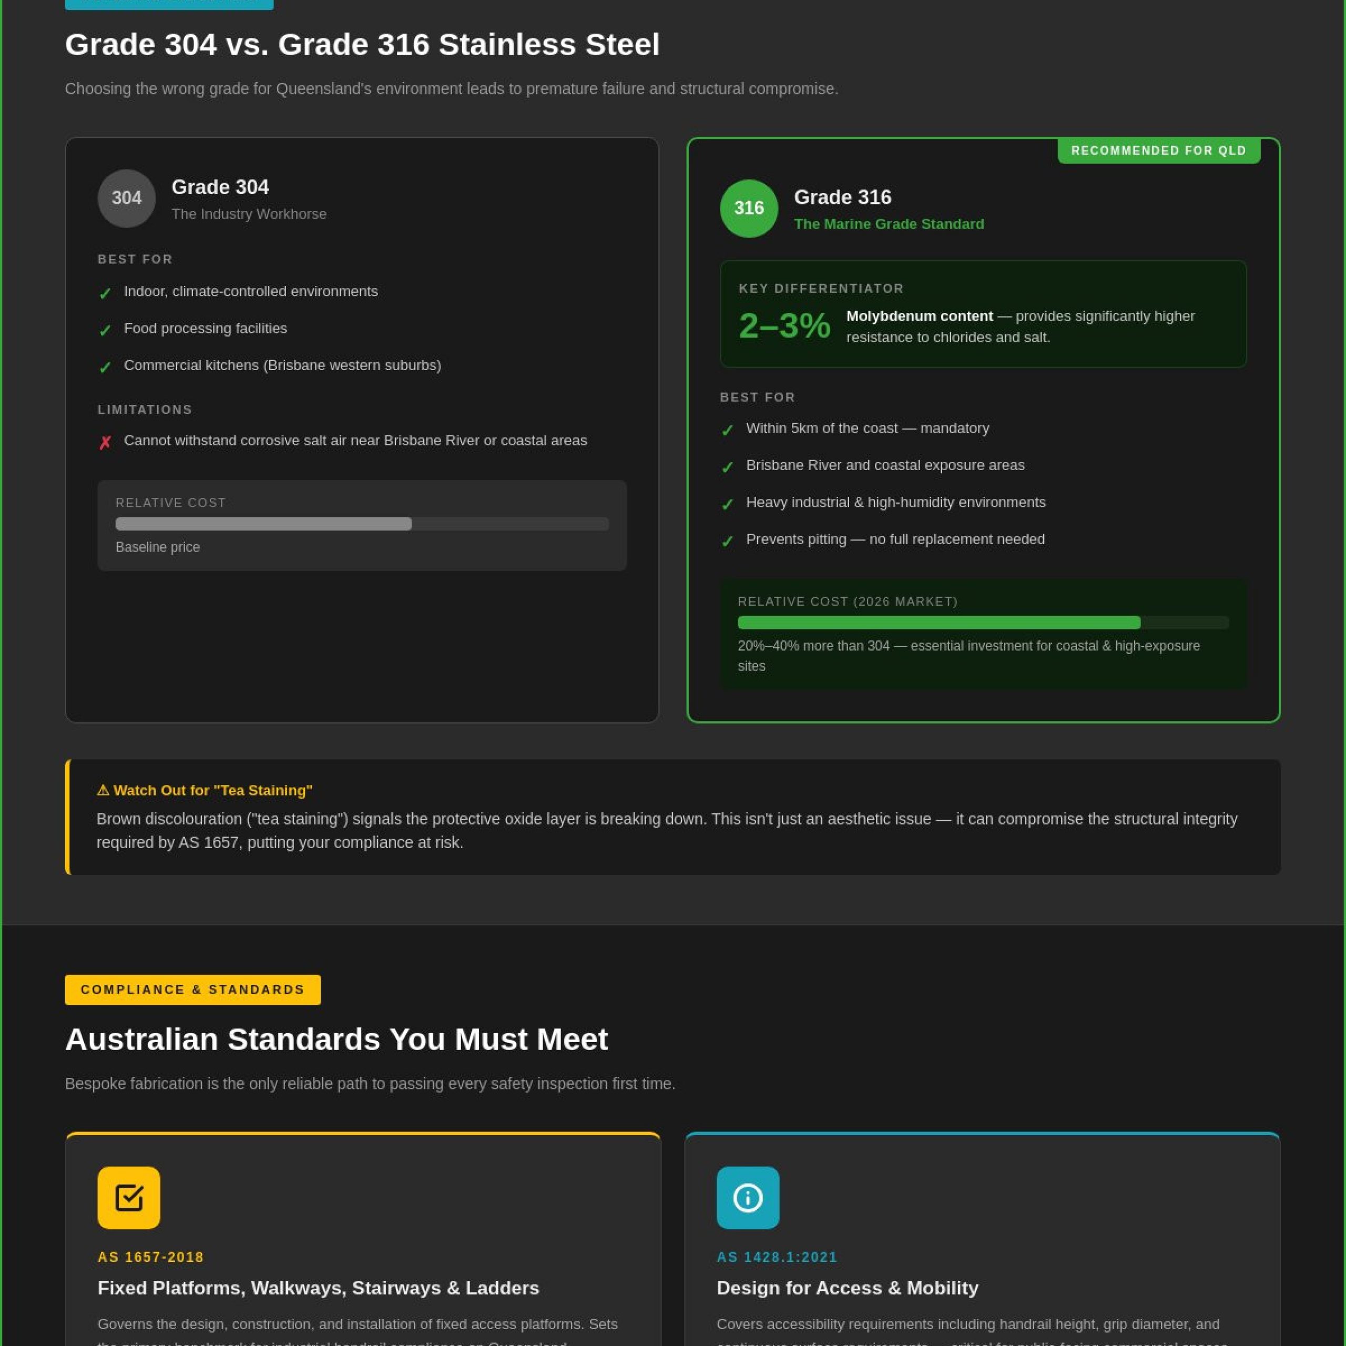This screenshot has height=1346, width=1346.
Task: Click the Watch Out for Tea Staining warning heading
Action: point(204,790)
